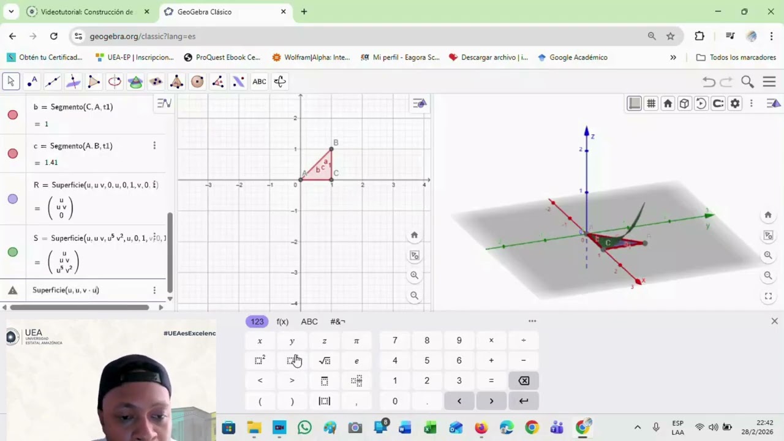The height and width of the screenshot is (441, 784).
Task: Open keyboard more options (three dots)
Action: 532,321
